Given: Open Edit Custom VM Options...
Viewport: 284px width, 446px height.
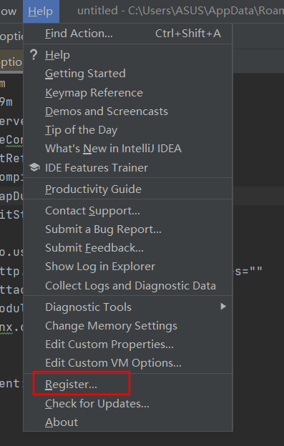Looking at the screenshot, I should click(128, 362).
